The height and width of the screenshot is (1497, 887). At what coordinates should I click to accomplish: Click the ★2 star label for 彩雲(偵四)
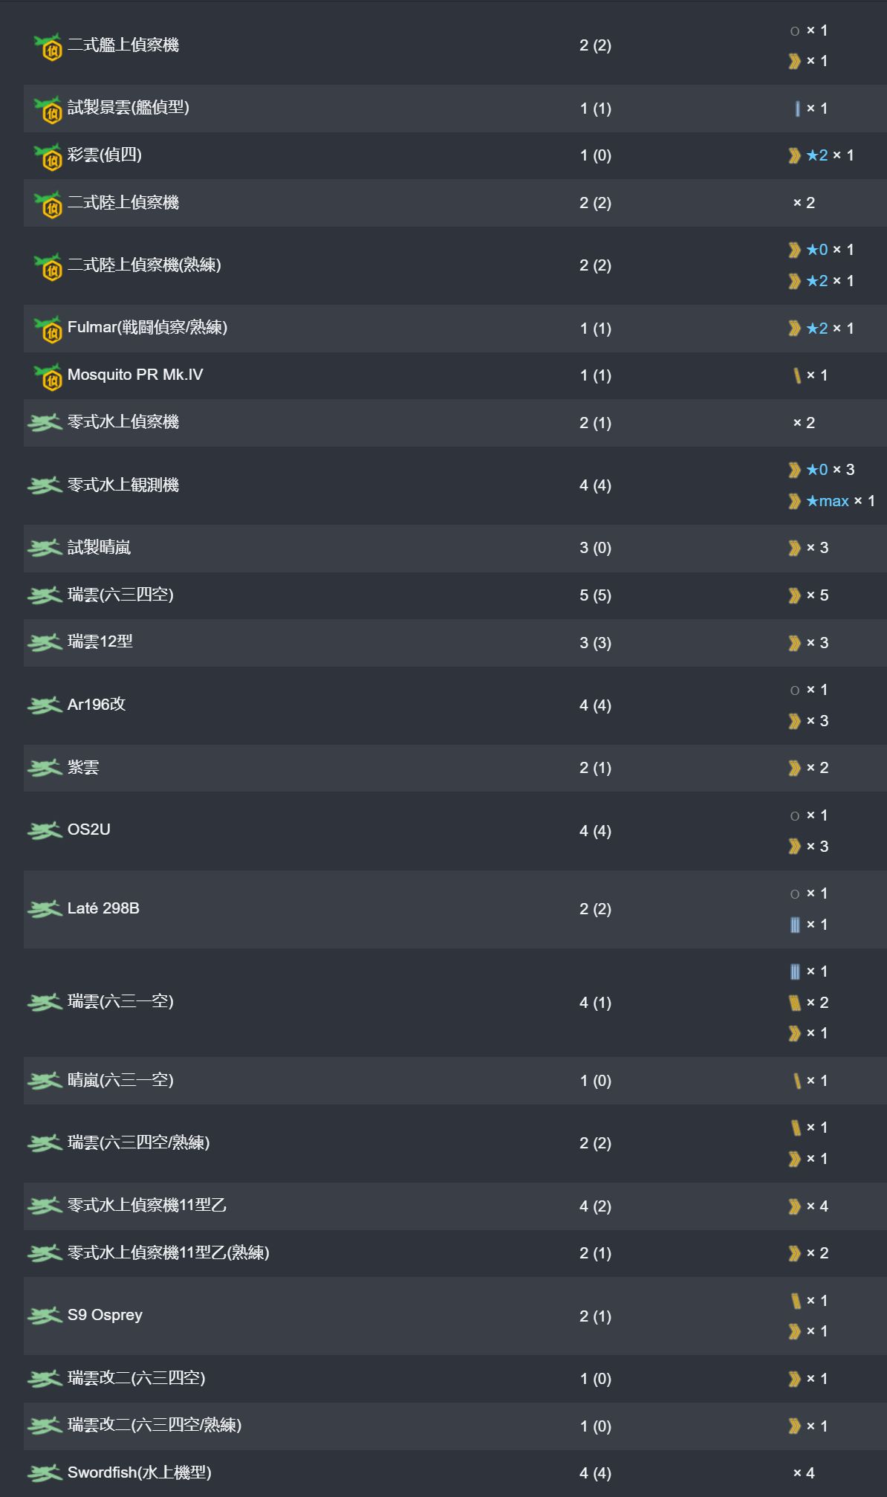pos(817,155)
